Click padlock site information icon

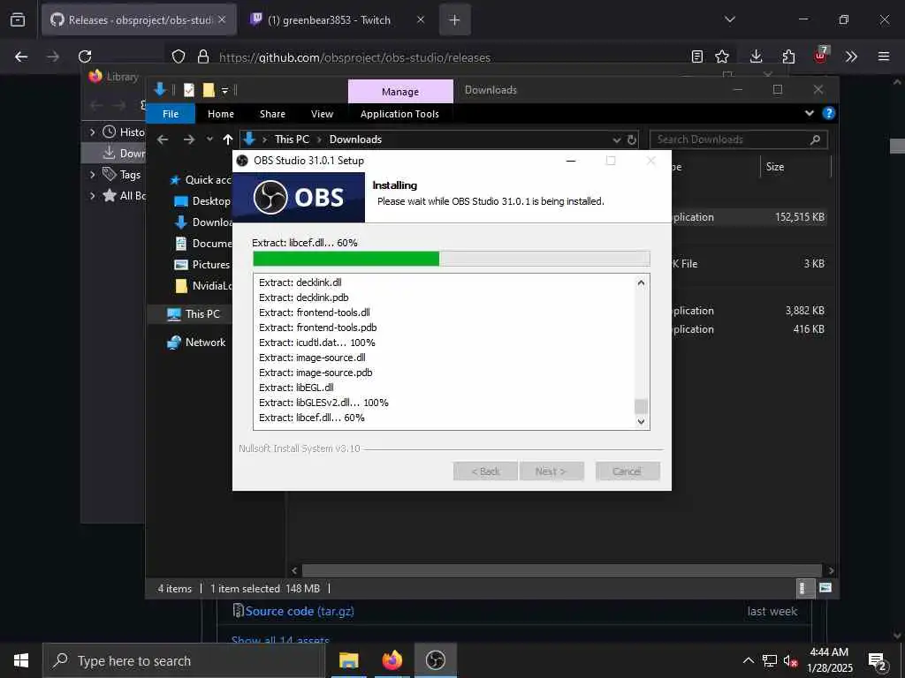click(x=202, y=56)
